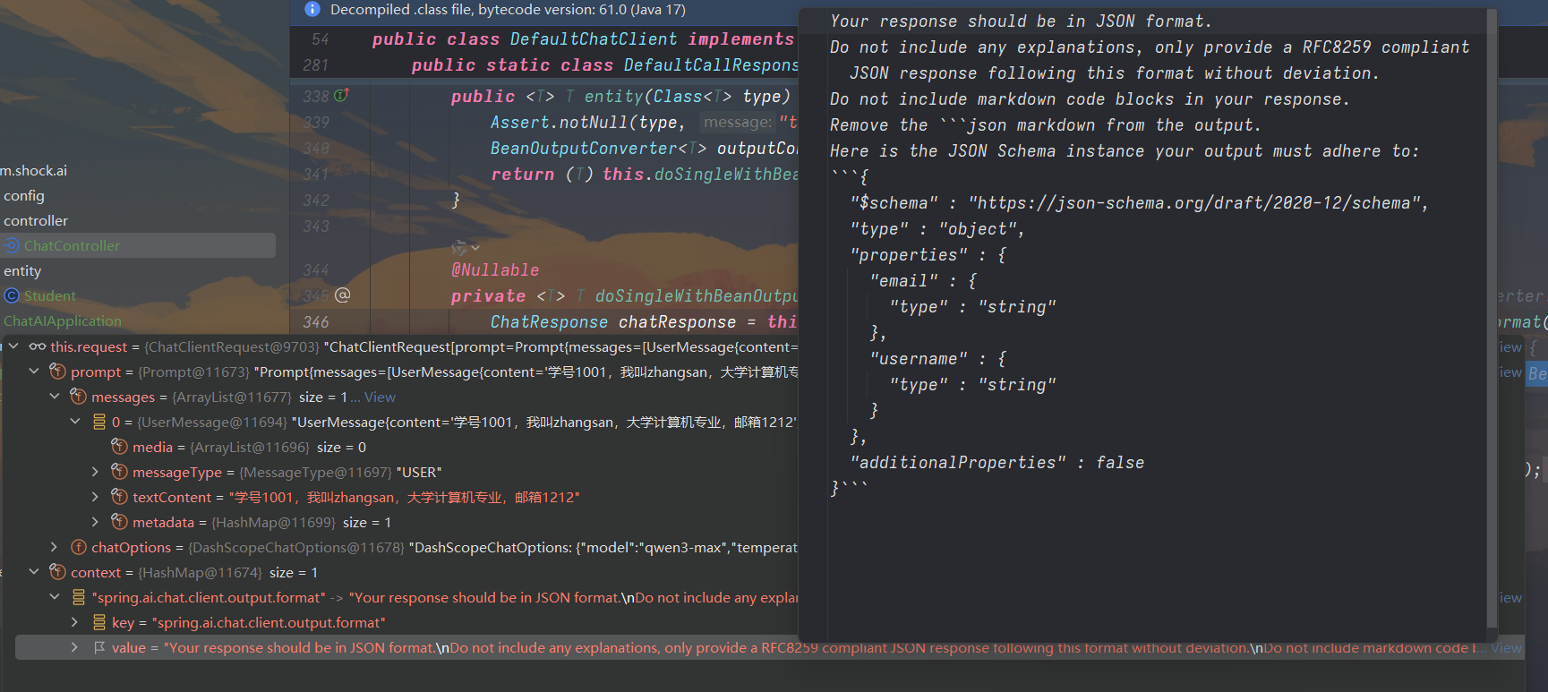Viewport: 1548px width, 692px height.
Task: Expand the chatOptions variable node
Action: point(54,547)
